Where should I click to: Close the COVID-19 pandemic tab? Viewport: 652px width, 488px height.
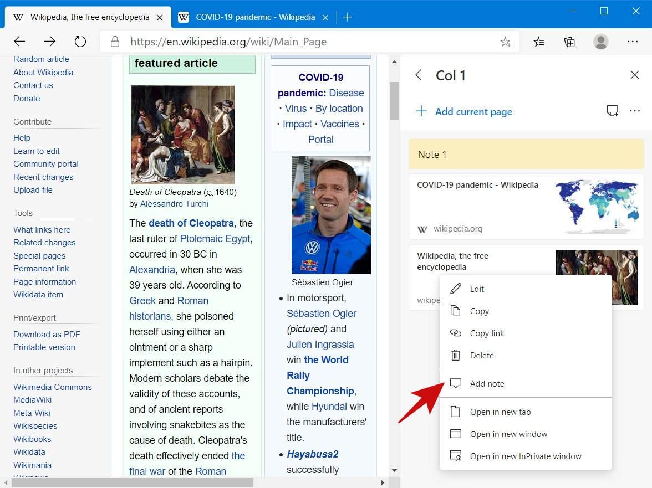[325, 17]
